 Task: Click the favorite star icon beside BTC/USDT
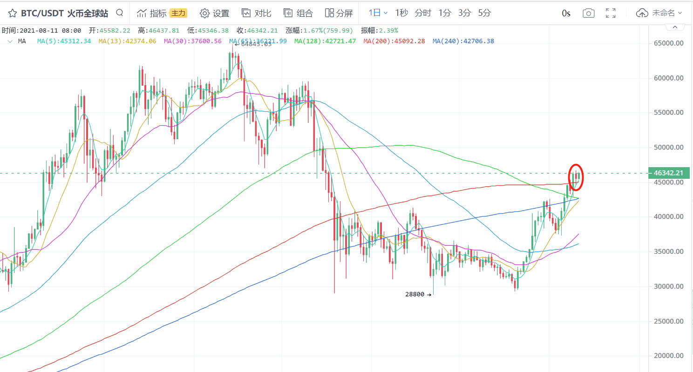coord(12,13)
